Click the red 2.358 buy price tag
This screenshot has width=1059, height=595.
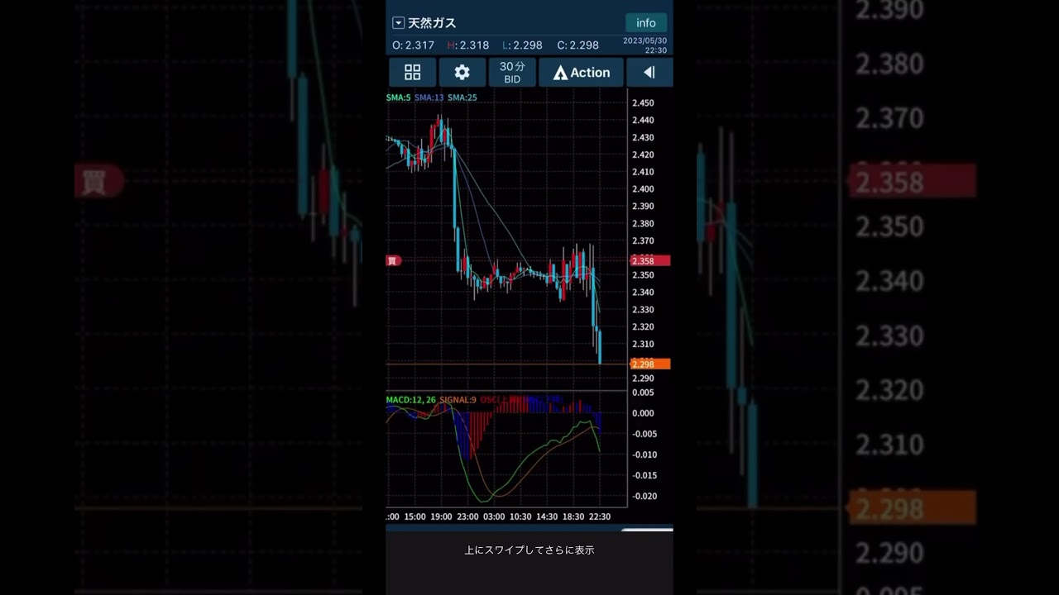(x=649, y=261)
